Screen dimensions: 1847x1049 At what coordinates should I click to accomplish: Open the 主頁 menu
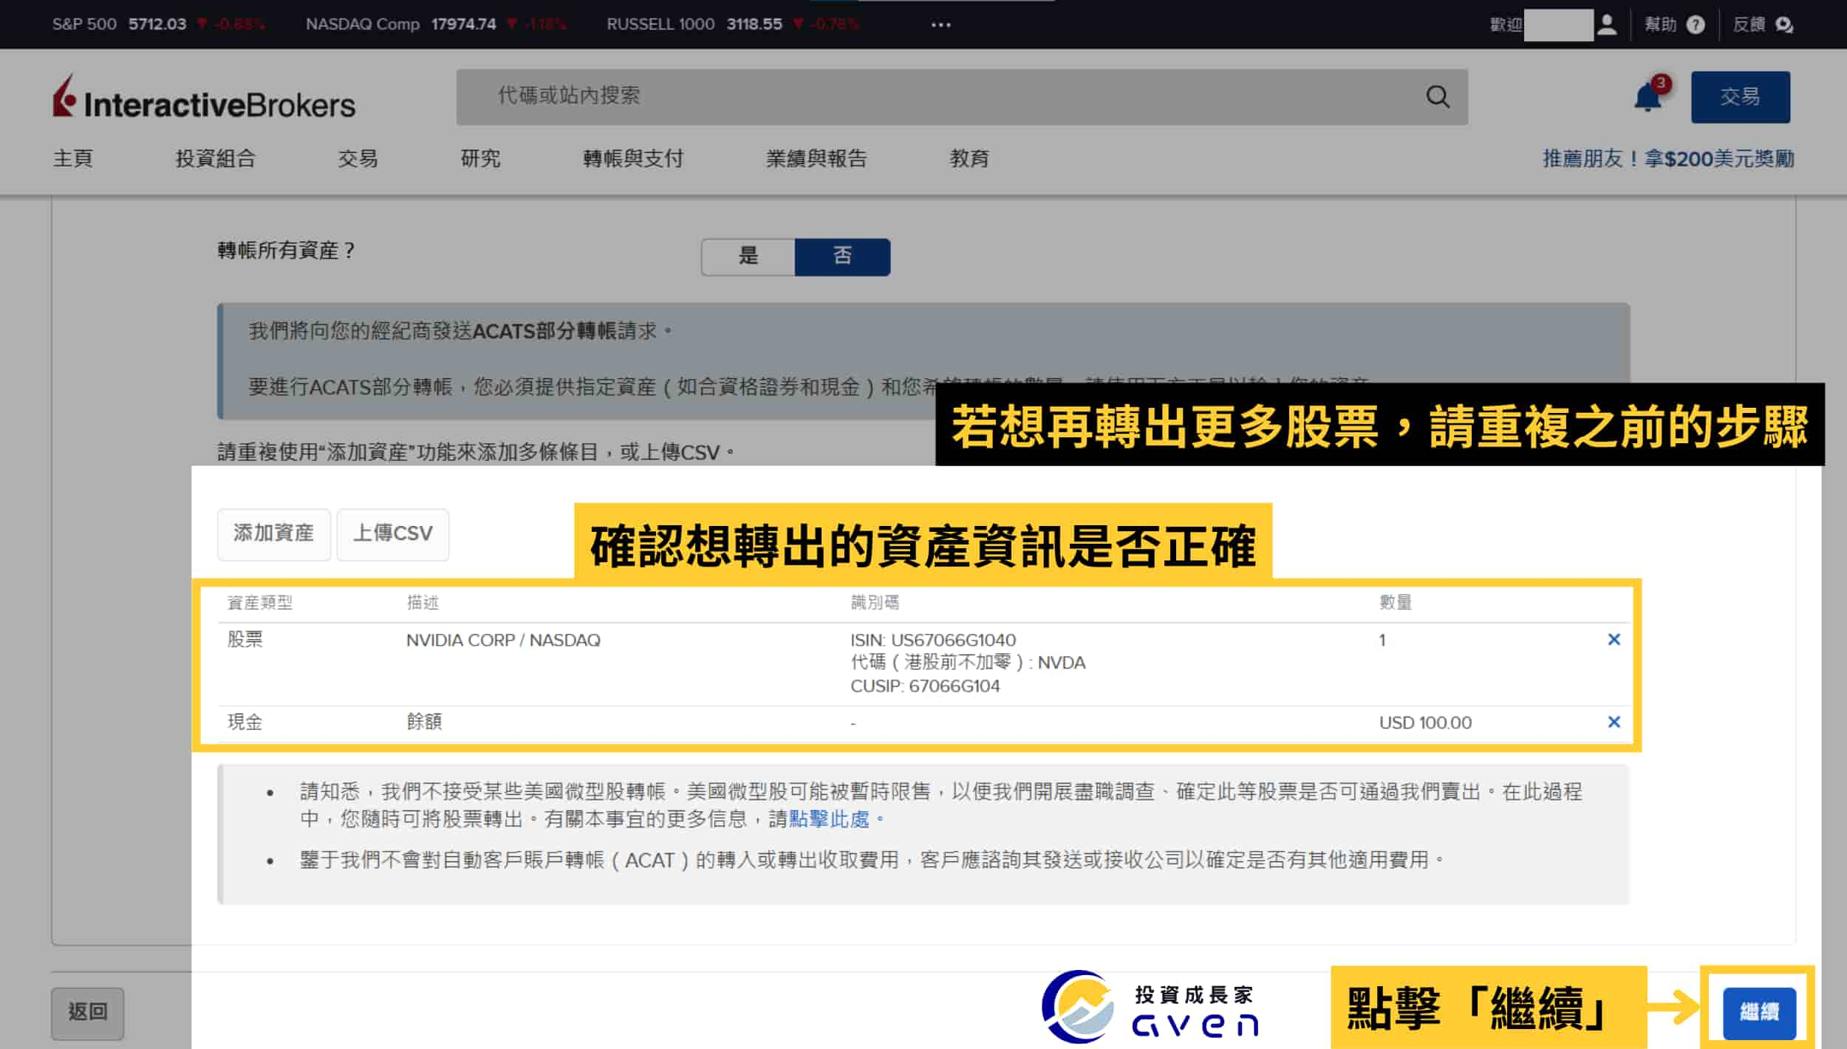pyautogui.click(x=72, y=158)
